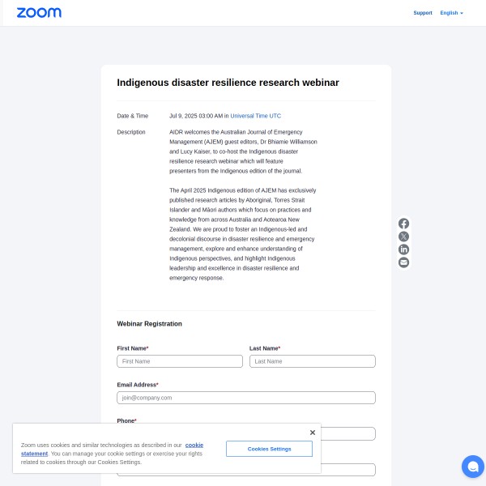
Task: Click into the Email Address field
Action: (246, 398)
